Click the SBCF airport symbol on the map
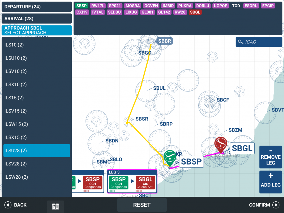284x213 pixels. (x=210, y=103)
